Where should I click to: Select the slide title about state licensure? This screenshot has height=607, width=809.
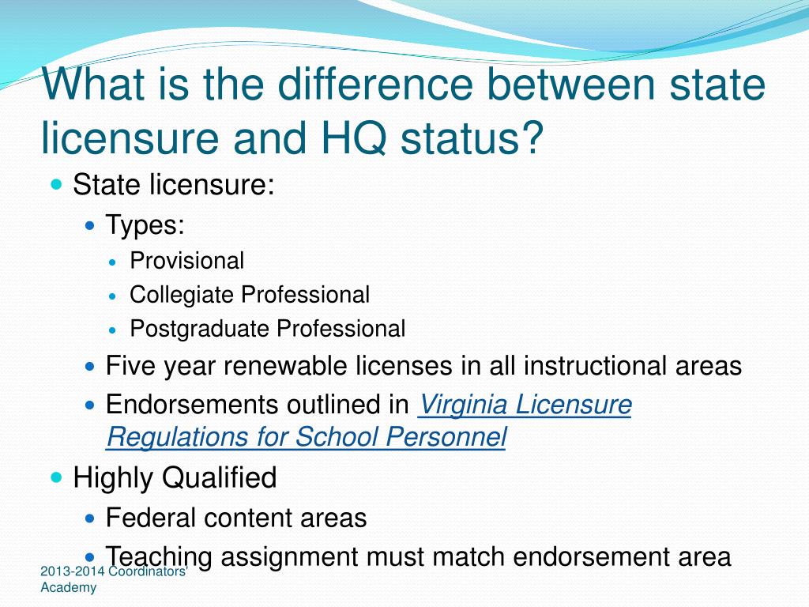click(404, 111)
